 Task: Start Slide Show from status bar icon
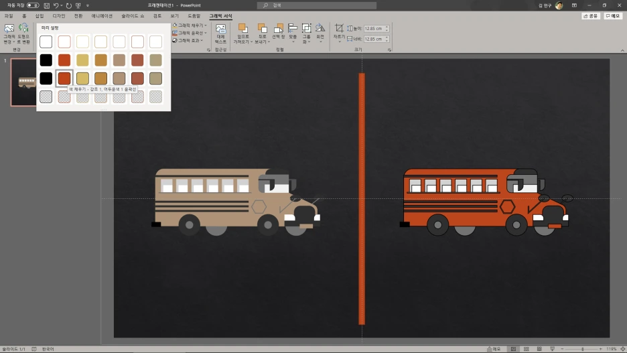(x=552, y=349)
